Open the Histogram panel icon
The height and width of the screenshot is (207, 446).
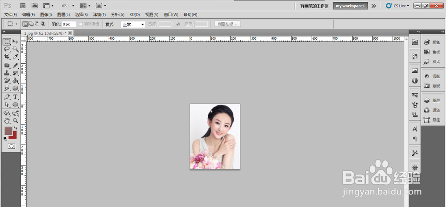pos(415,70)
